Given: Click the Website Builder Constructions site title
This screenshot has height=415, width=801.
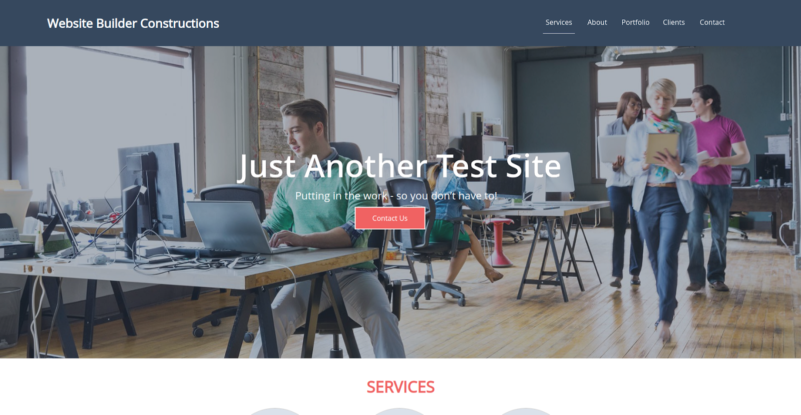Looking at the screenshot, I should point(133,23).
